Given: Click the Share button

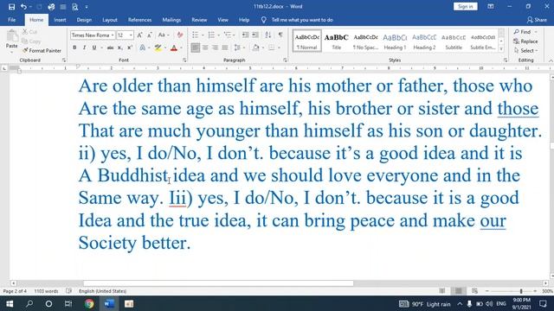Looking at the screenshot, I should tap(537, 20).
